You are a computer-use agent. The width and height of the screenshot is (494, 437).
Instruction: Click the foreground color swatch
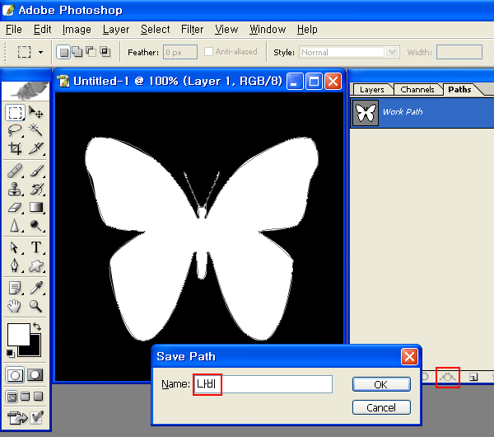coord(18,334)
